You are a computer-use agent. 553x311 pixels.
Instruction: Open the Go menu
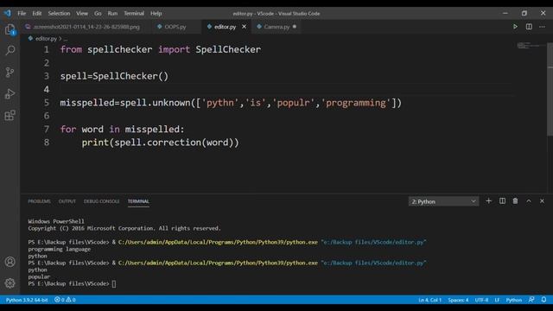pos(98,14)
